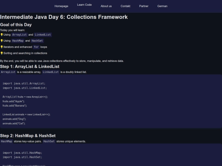Image resolution: width=222 pixels, height=166 pixels.
Task: Select the Contakt nav item
Action: point(125,6)
